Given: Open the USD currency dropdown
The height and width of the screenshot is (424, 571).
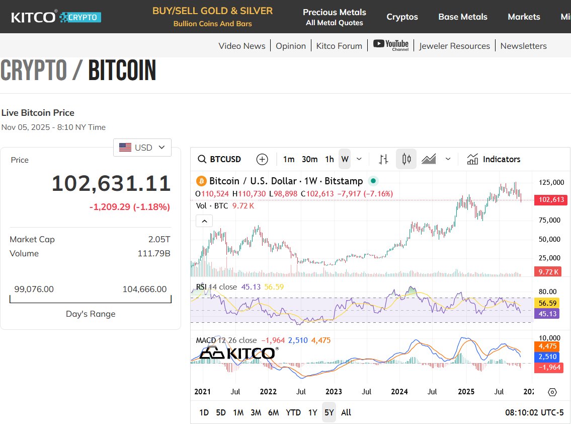Looking at the screenshot, I should 142,147.
